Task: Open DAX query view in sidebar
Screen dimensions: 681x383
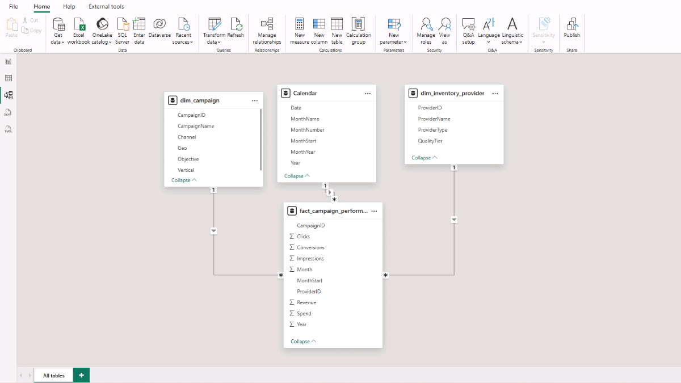Action: pos(9,113)
